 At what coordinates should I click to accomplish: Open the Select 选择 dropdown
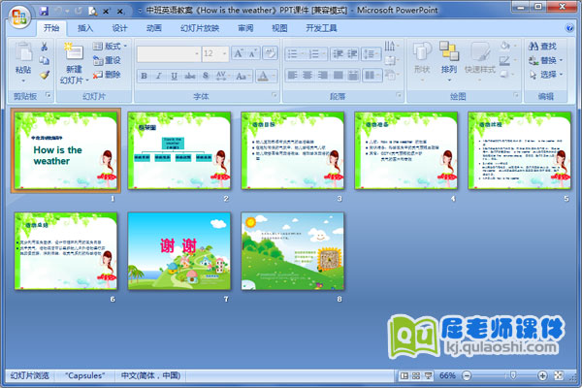point(545,75)
